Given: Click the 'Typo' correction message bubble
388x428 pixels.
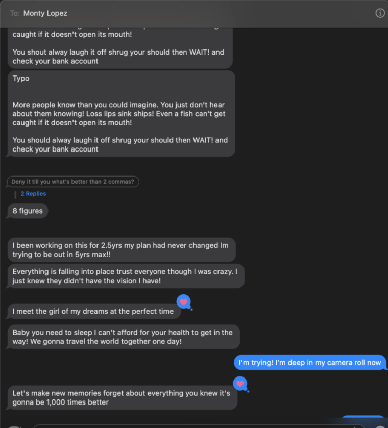Looking at the screenshot, I should point(121,114).
